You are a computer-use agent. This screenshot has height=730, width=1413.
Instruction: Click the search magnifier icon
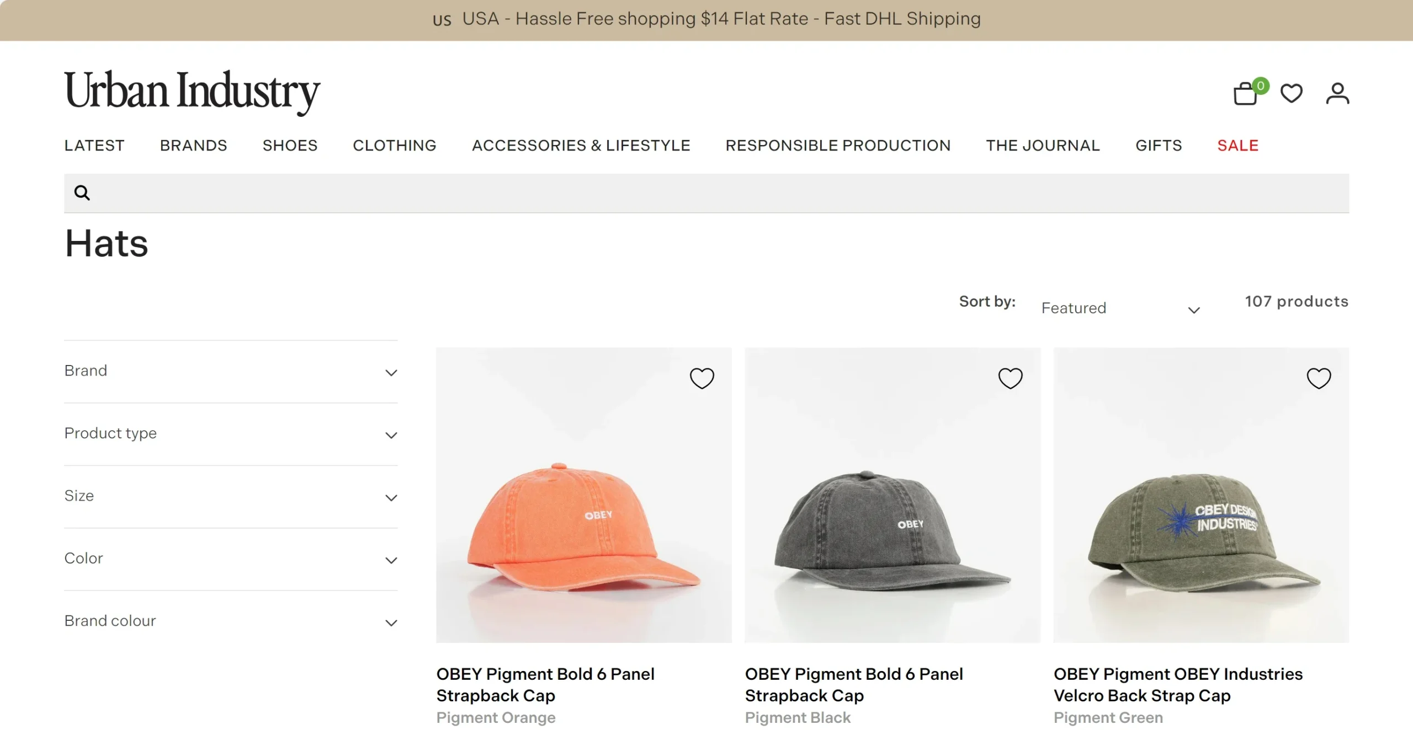(x=82, y=193)
